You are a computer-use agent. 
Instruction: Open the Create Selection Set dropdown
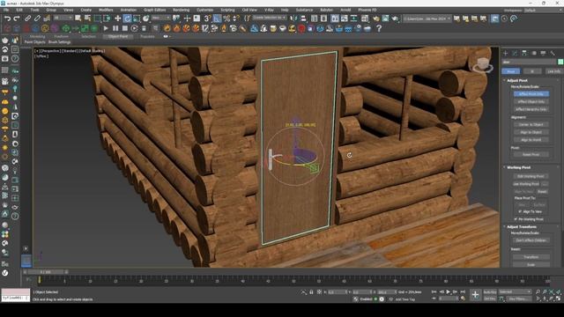[x=269, y=18]
